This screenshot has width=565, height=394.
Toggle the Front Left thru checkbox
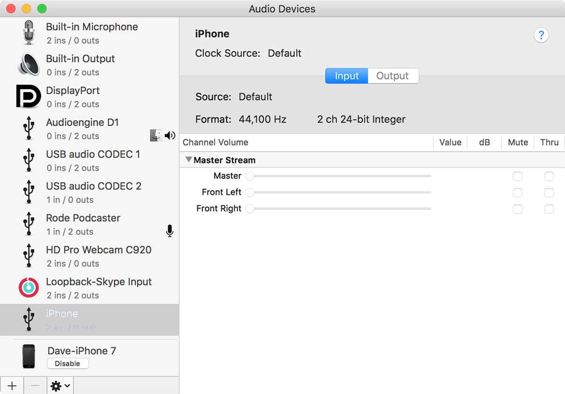pyautogui.click(x=549, y=193)
